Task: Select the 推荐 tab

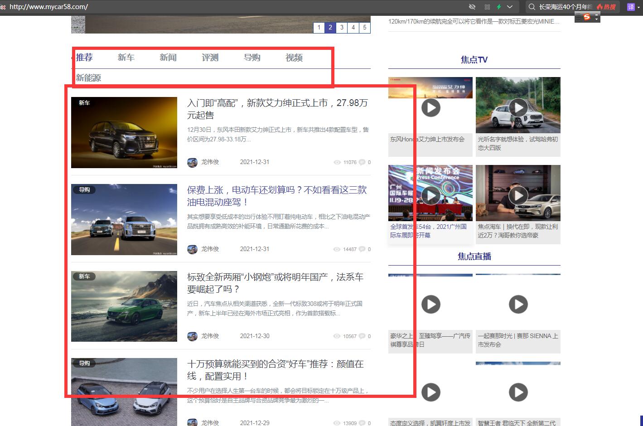Action: [x=84, y=58]
